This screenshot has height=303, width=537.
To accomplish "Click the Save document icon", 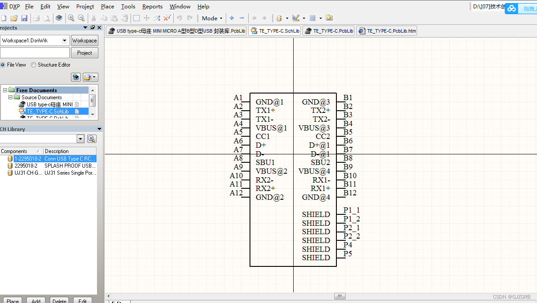I will click(23, 18).
